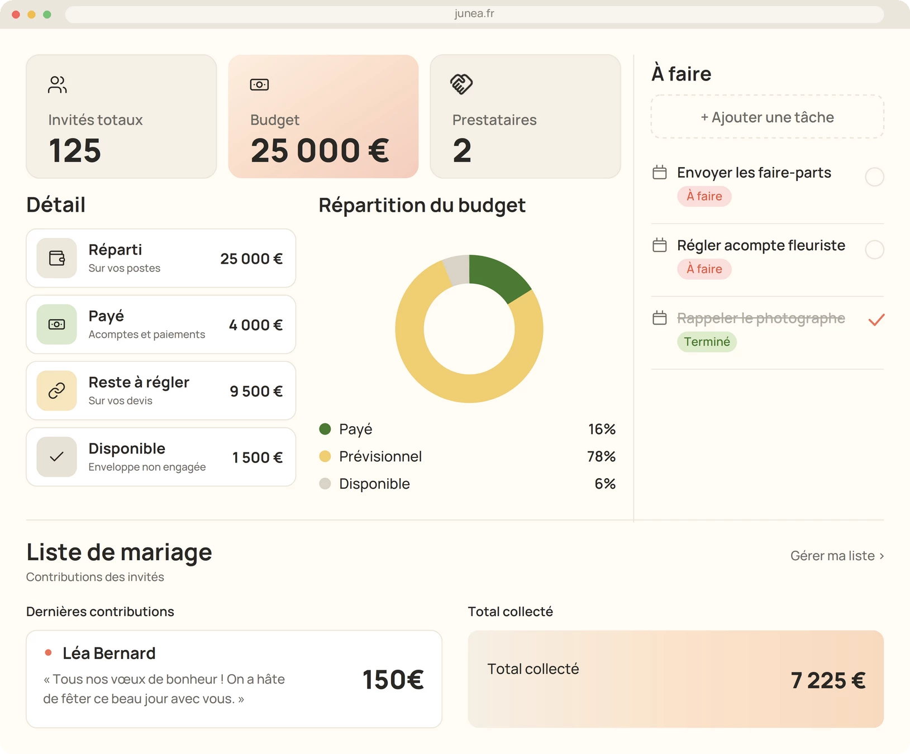Click the Liste de mariage heading
This screenshot has width=910, height=754.
click(119, 552)
